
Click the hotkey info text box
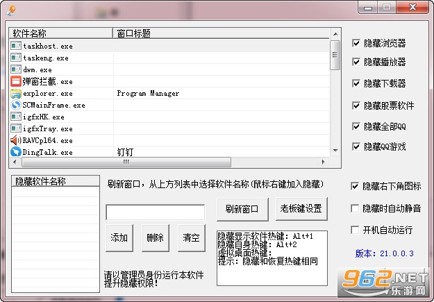[x=272, y=258]
